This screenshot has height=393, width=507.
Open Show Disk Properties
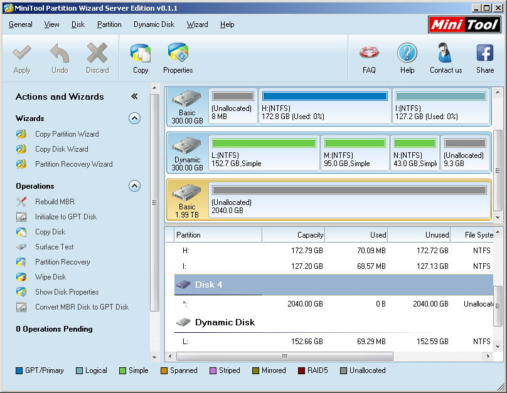pos(67,292)
